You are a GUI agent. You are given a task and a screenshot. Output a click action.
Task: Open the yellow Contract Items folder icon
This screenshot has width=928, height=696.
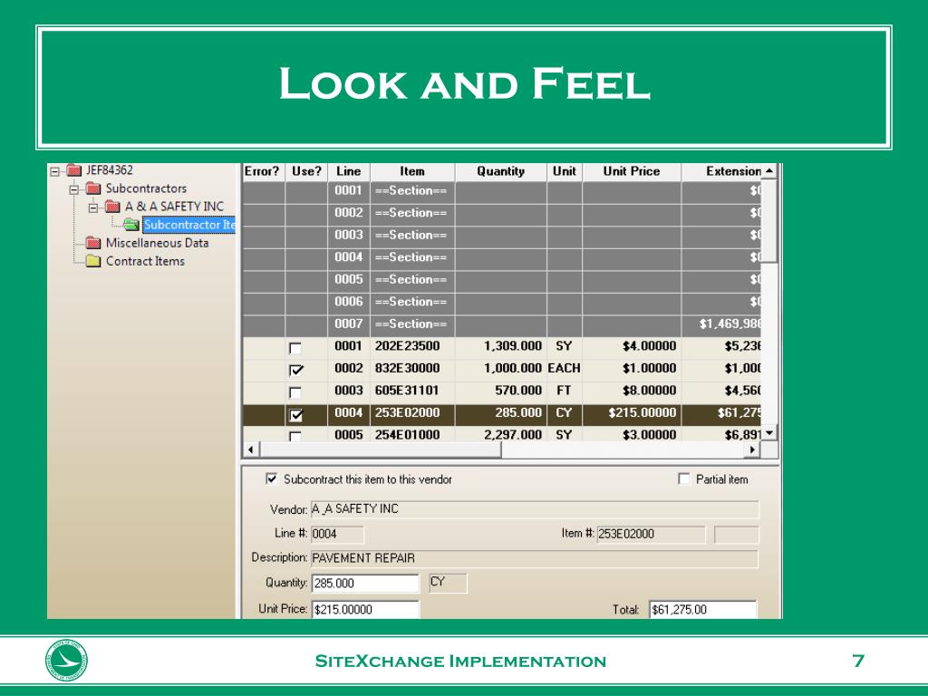tap(93, 261)
